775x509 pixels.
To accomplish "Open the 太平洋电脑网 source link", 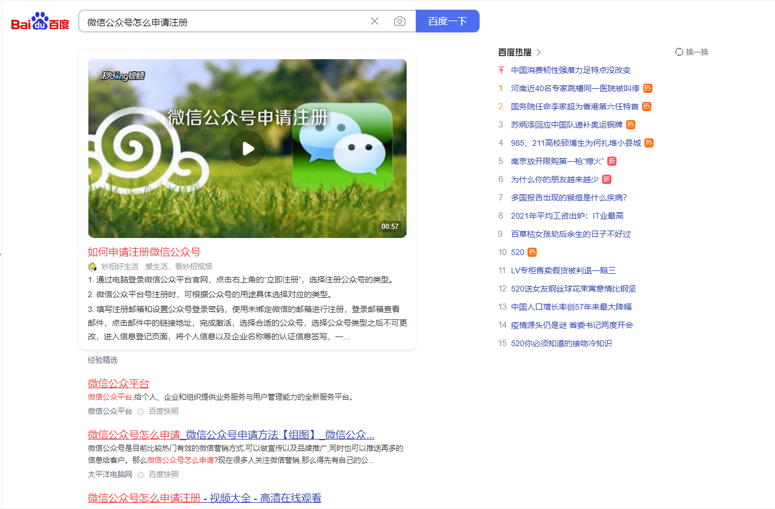I will click(x=110, y=474).
